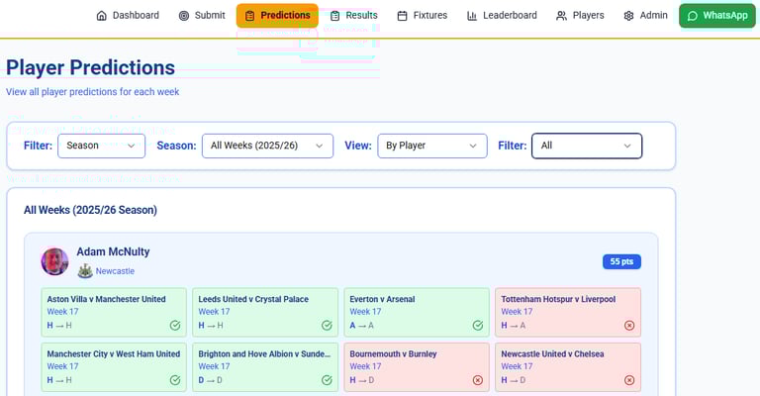760x396 pixels.
Task: Click the Adam McNulty player name
Action: (113, 251)
